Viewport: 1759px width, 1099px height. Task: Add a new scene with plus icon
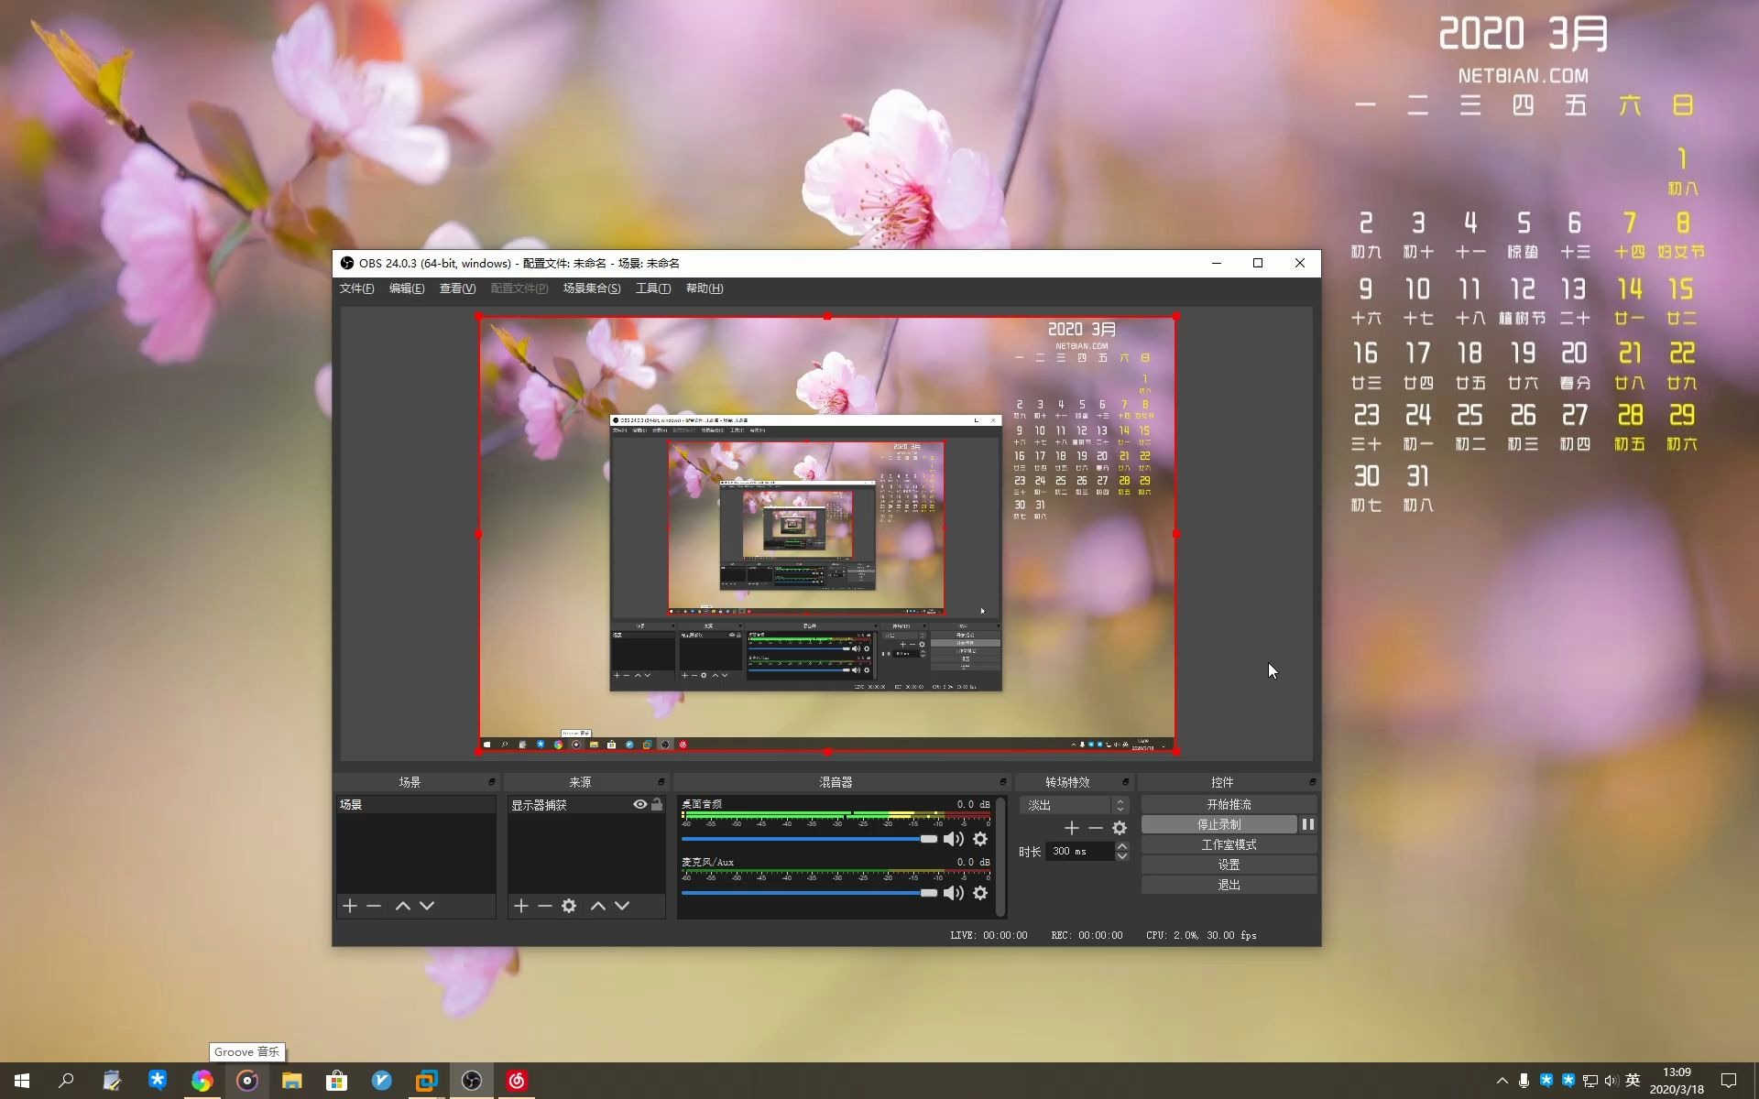[350, 906]
